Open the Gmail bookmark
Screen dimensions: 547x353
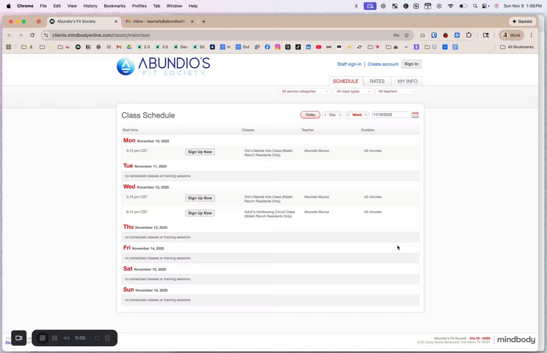pyautogui.click(x=119, y=47)
